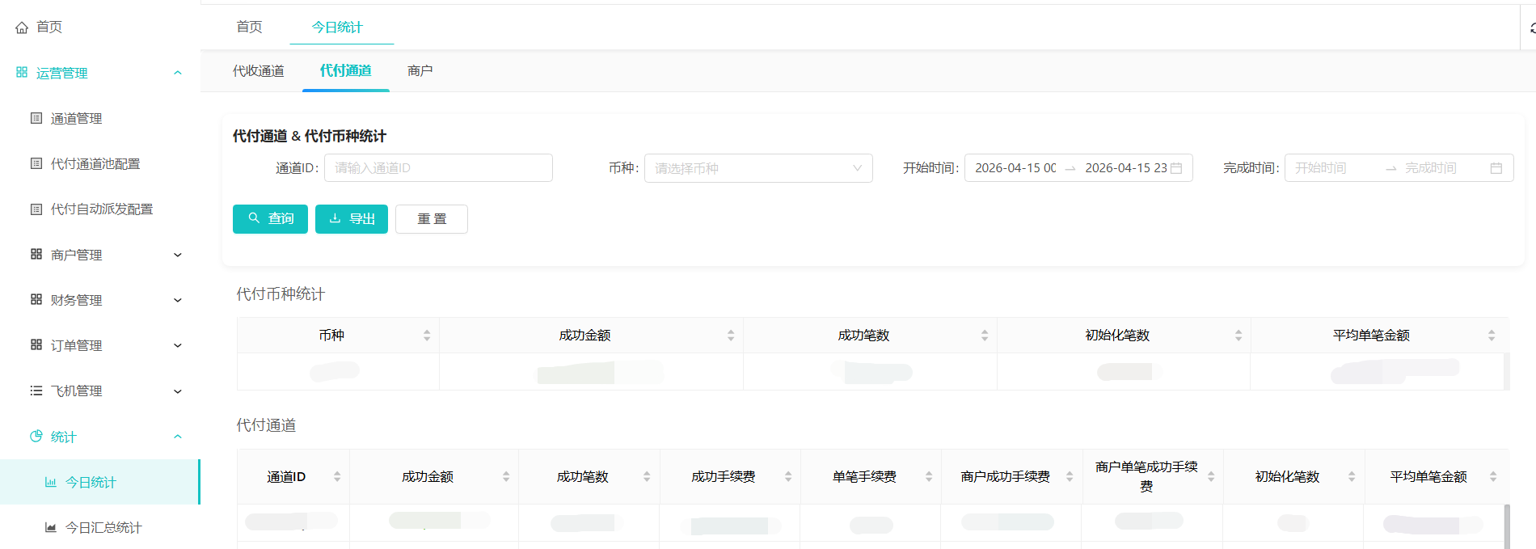Open the 完成时间 date range picker
This screenshot has width=1536, height=549.
(1399, 168)
